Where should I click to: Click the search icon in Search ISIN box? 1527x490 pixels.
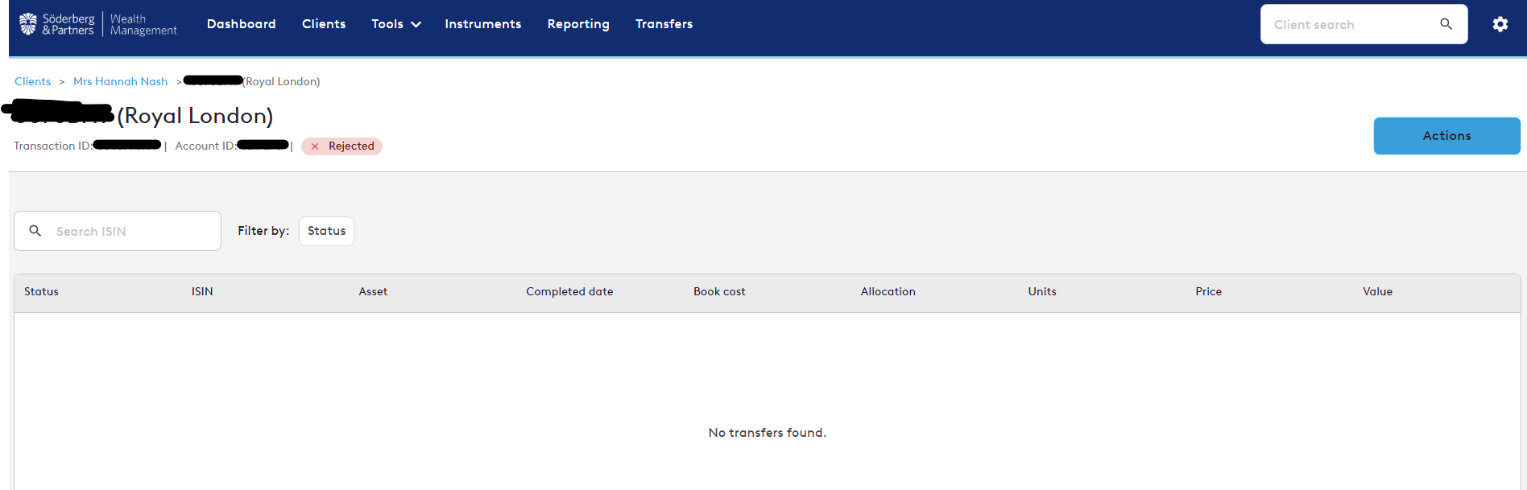click(x=35, y=231)
